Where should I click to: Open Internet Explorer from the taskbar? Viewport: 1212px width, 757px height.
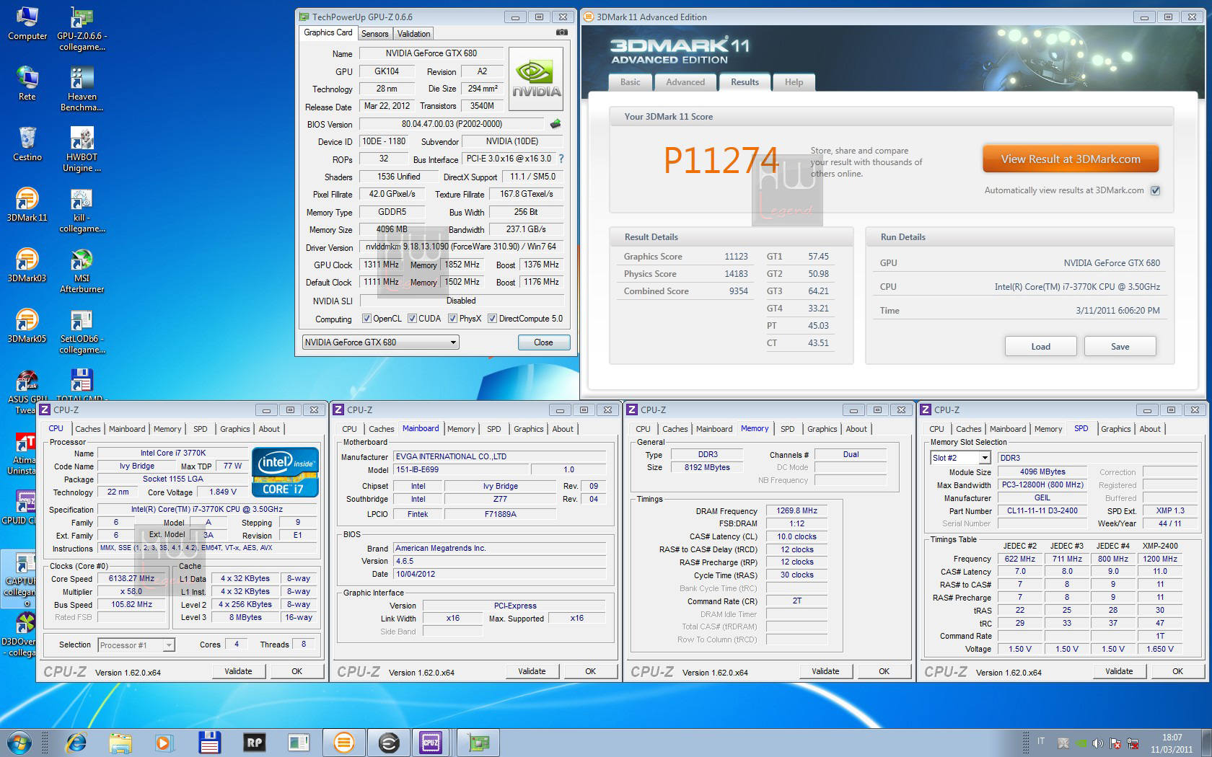point(76,742)
